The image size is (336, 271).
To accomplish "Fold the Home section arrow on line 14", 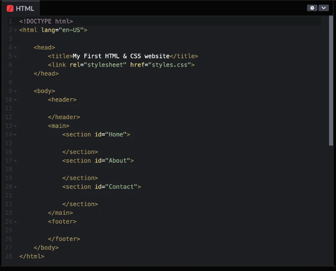I will point(15,135).
